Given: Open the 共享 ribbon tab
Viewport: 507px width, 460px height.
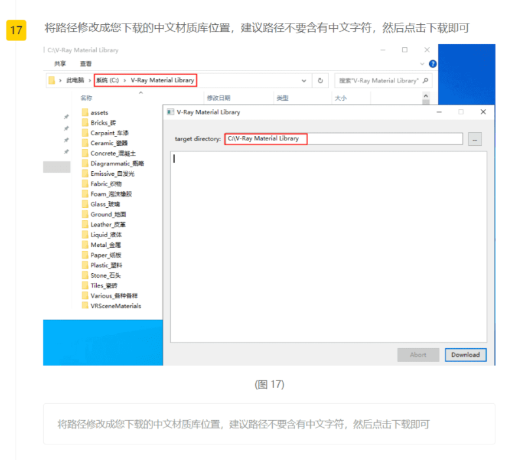Looking at the screenshot, I should pos(60,64).
